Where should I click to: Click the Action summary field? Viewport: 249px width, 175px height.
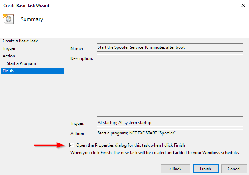pos(170,133)
